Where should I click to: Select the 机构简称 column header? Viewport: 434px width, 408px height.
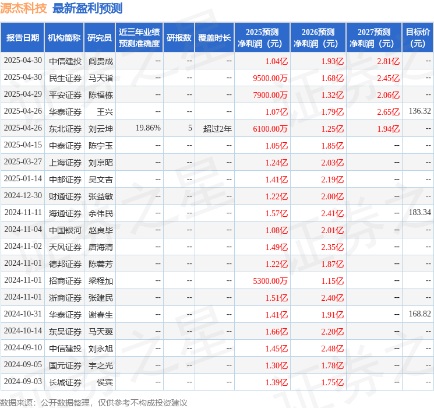pos(64,38)
